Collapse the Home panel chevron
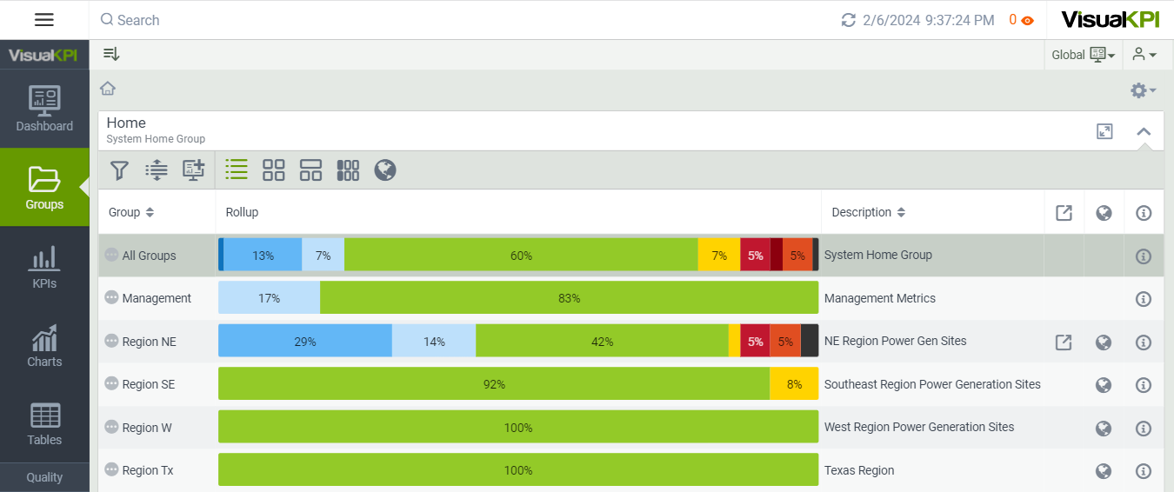Image resolution: width=1174 pixels, height=492 pixels. (1144, 131)
